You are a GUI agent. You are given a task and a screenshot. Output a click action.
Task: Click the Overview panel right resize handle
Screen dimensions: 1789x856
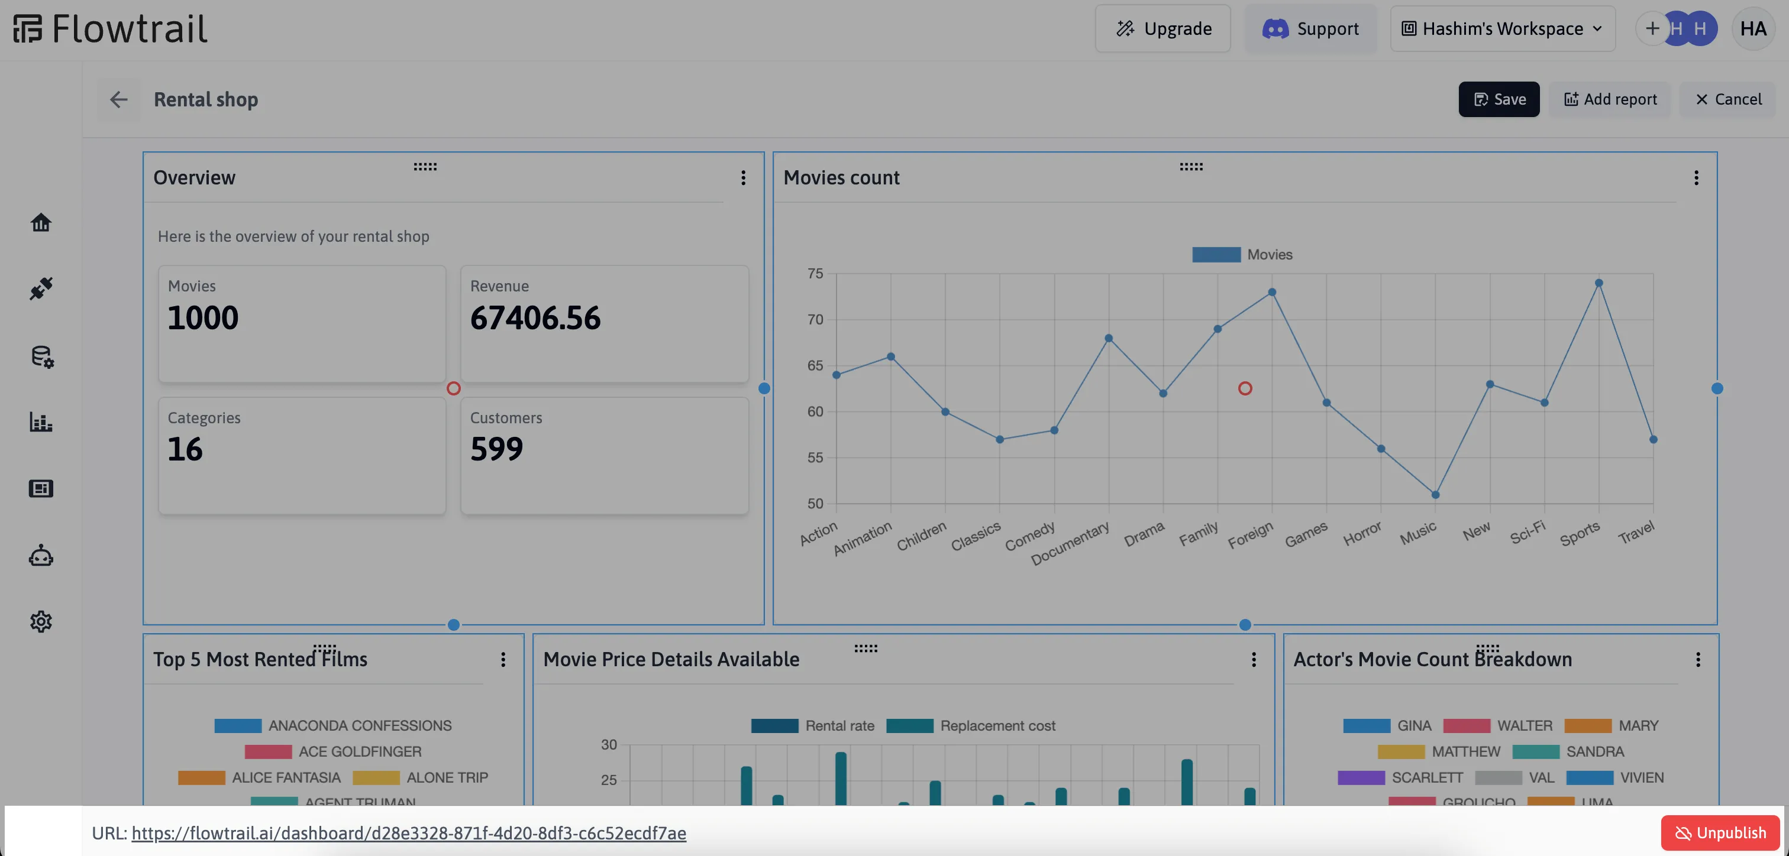tap(764, 388)
